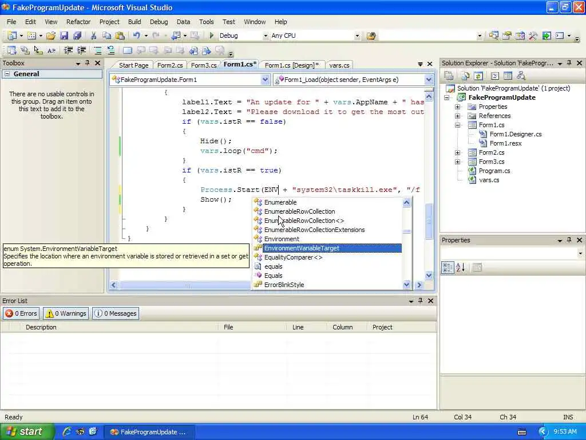Start debugging with the green play icon

tap(212, 36)
